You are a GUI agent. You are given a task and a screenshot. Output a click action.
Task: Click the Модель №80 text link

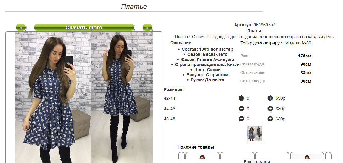[298, 43]
